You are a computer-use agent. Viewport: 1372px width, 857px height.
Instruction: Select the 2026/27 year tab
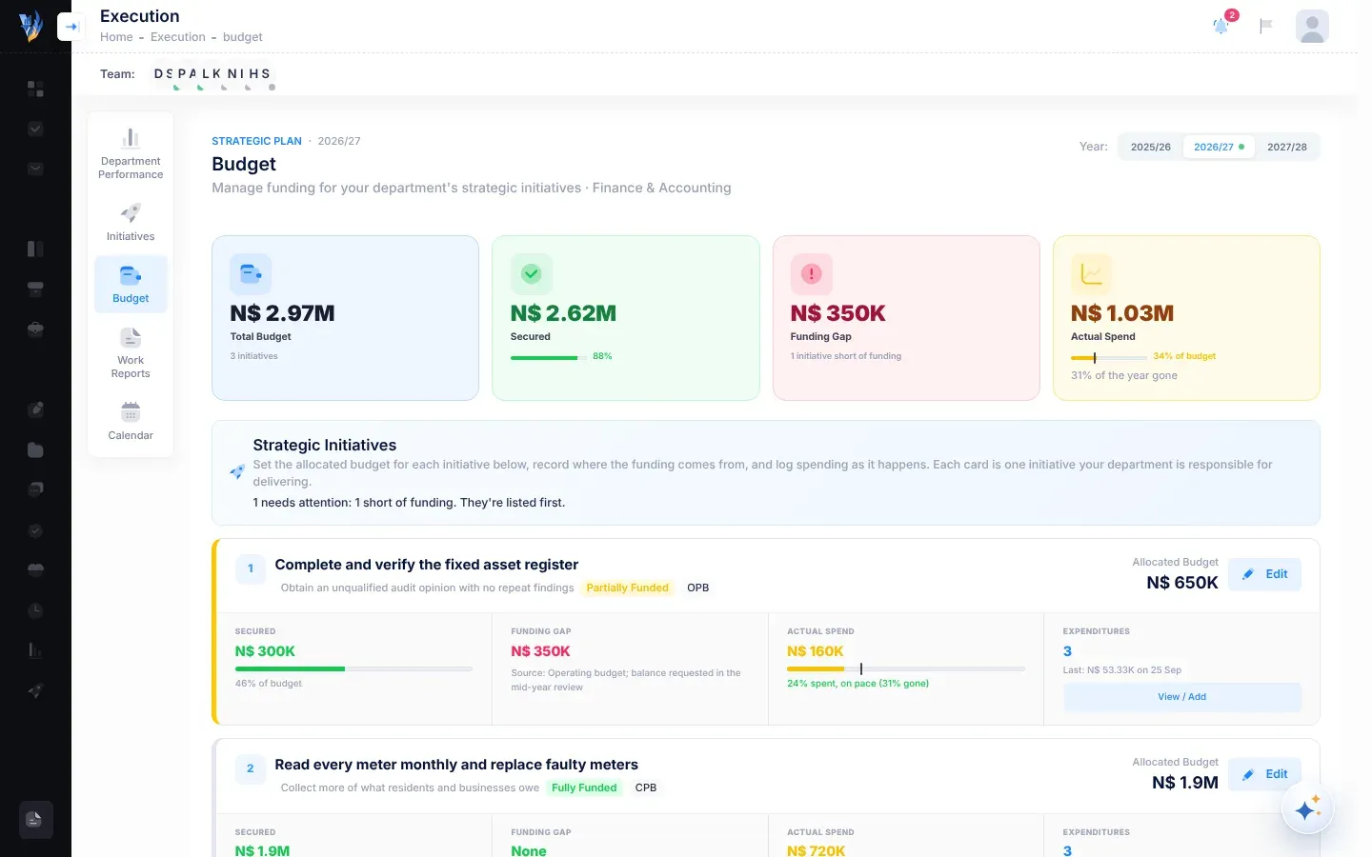click(x=1219, y=147)
